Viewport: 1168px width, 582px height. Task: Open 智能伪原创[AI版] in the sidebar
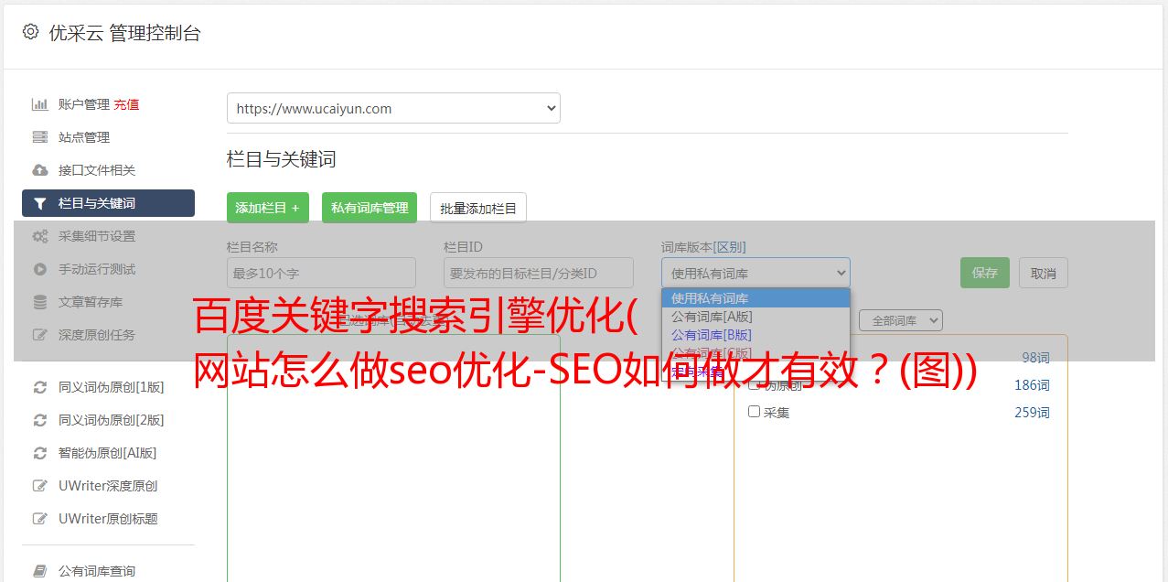(x=108, y=453)
